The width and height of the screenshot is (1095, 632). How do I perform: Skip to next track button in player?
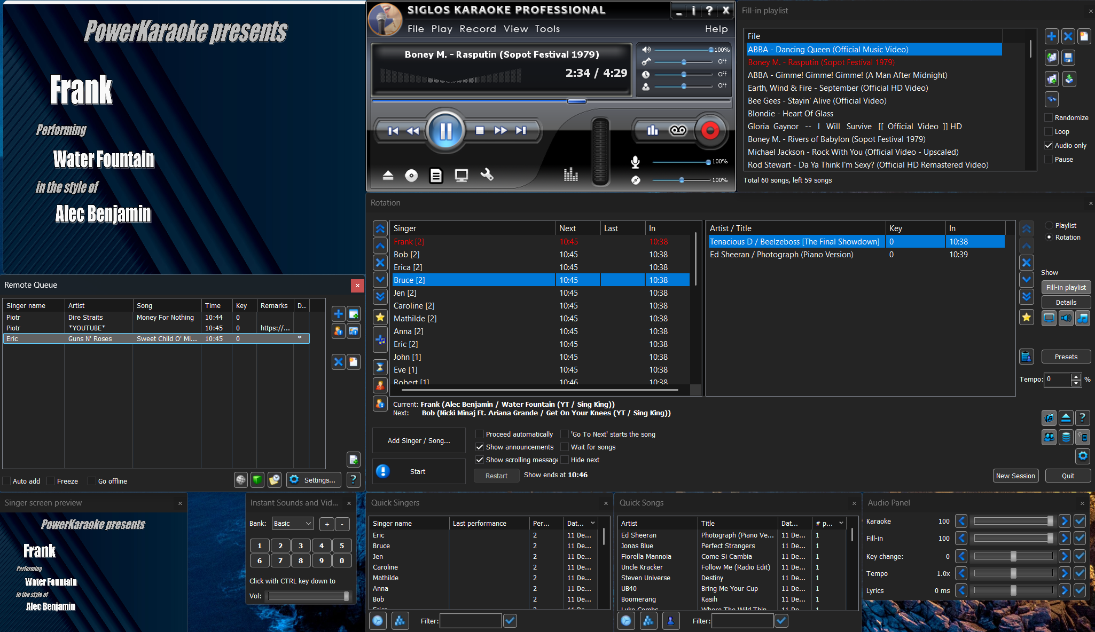(x=521, y=130)
